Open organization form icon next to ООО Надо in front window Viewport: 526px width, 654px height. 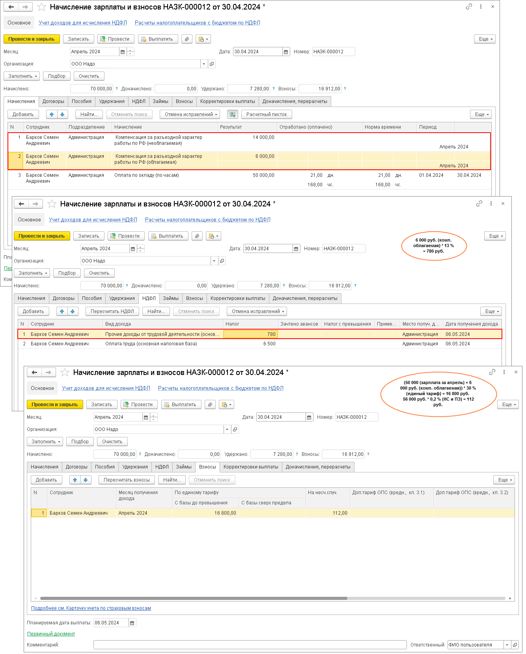click(235, 429)
